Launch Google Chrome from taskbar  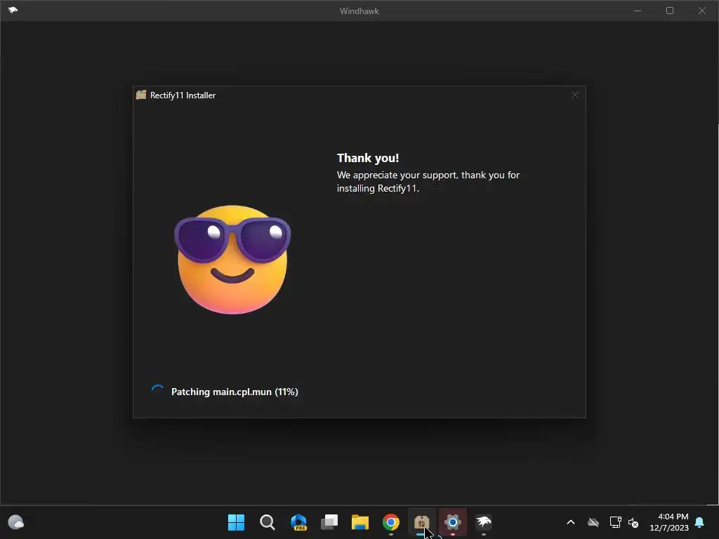(391, 522)
